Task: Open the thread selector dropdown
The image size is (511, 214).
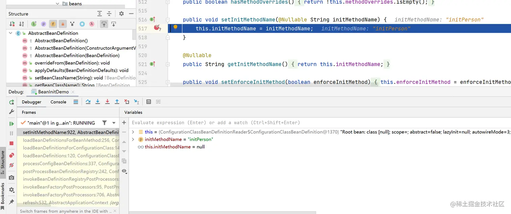Action: point(114,123)
